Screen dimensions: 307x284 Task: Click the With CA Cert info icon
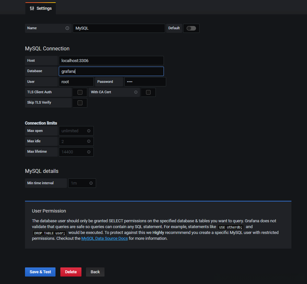tap(136, 92)
